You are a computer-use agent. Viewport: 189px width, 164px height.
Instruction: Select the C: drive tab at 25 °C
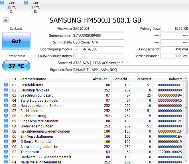tap(12, 7)
